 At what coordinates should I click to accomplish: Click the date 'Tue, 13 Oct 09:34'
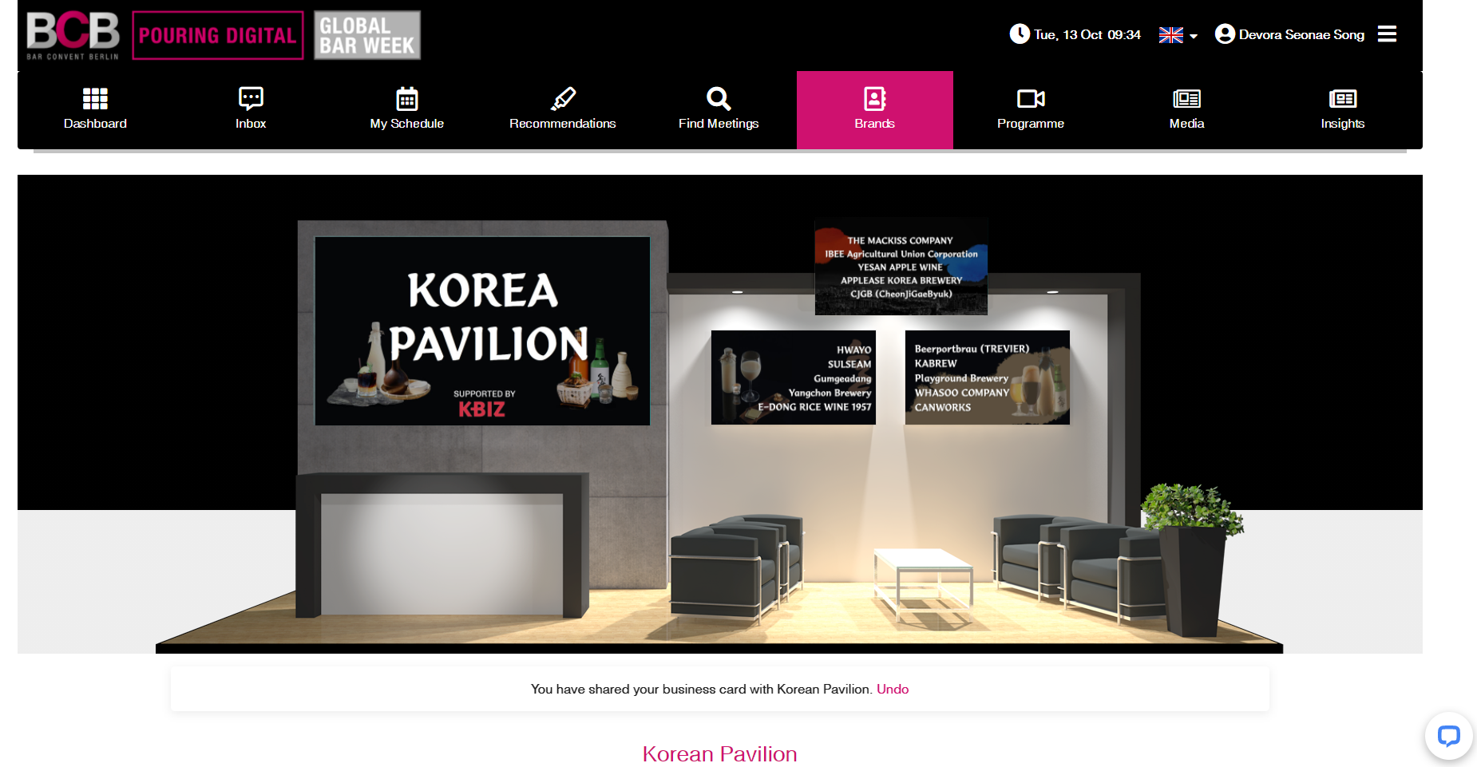tap(1087, 34)
